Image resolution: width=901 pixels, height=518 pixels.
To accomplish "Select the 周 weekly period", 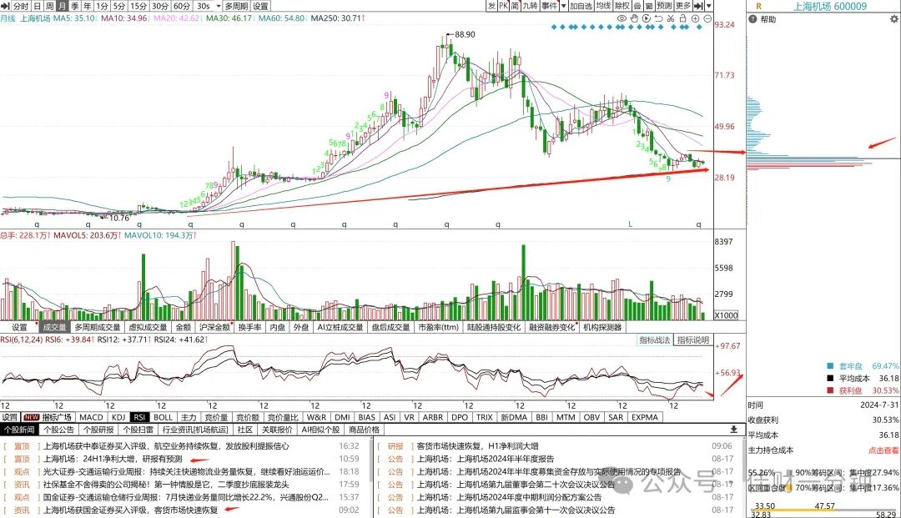I will coord(49,7).
